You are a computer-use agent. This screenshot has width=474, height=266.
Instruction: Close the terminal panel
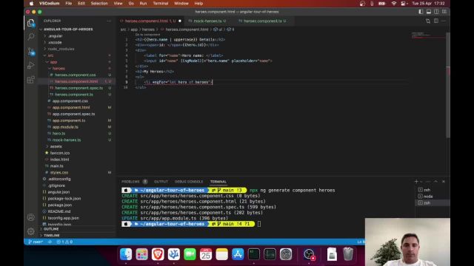444,182
